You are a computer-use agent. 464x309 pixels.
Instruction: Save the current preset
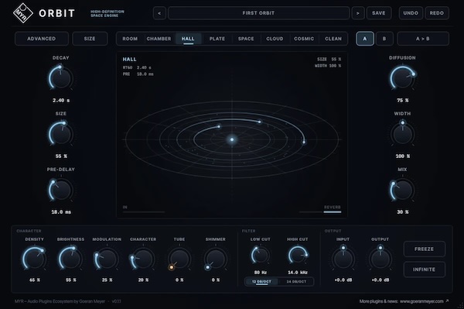379,13
